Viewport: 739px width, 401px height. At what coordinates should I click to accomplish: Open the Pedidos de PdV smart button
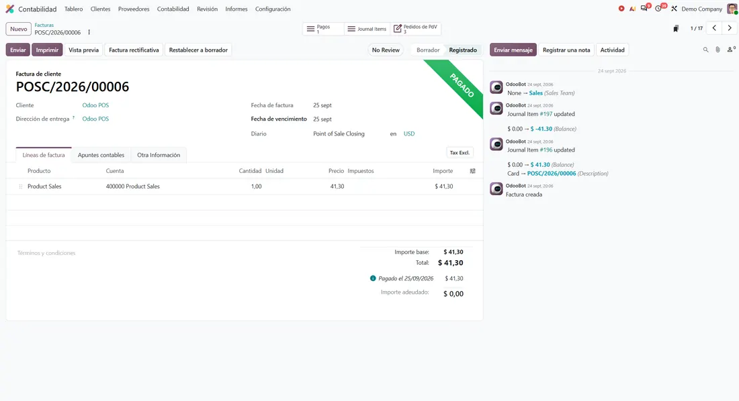point(416,29)
